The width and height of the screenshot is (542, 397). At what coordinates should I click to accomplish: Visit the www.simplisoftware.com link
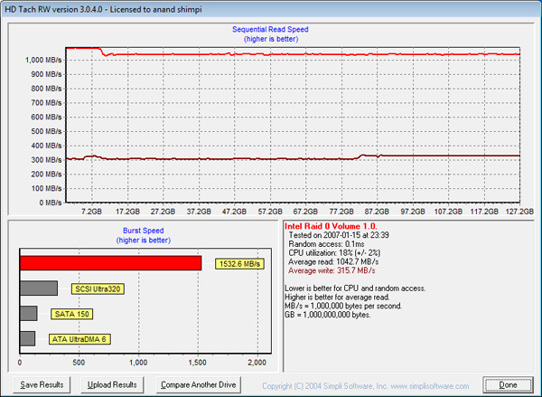click(x=430, y=386)
